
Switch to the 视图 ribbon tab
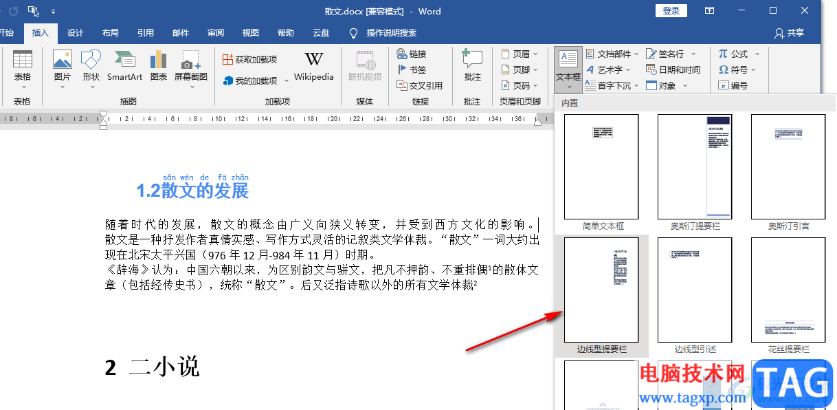(251, 33)
